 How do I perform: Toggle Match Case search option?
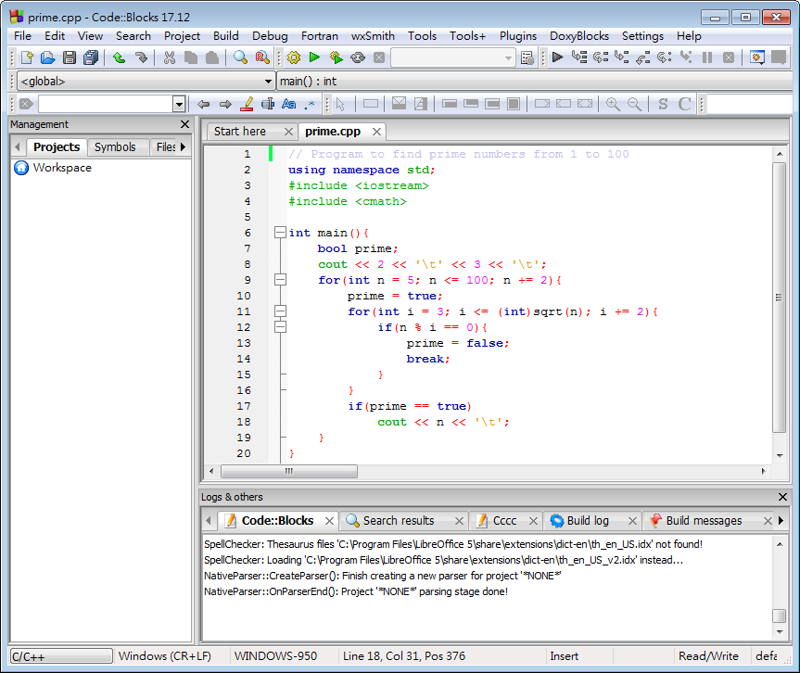pos(289,104)
